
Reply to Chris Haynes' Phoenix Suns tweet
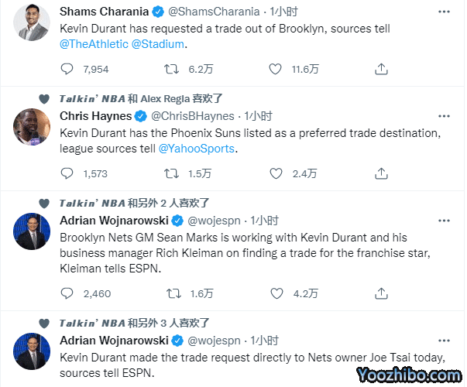point(67,173)
